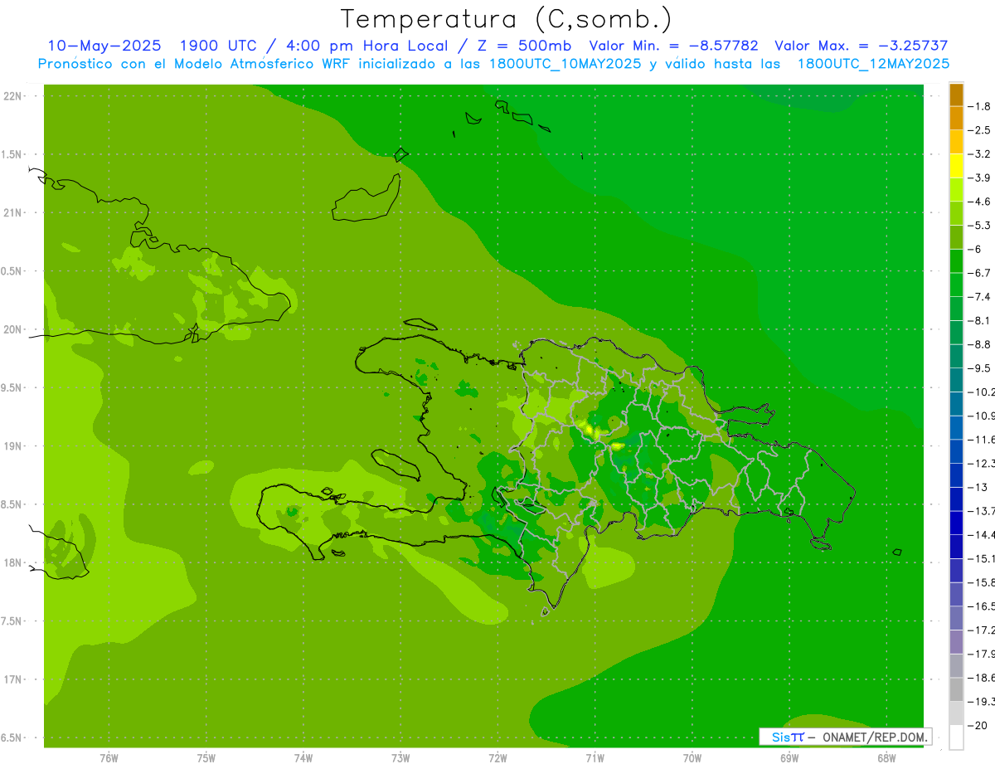This screenshot has height=769, width=995.
Task: Click the "7.5N" latitude axis label
Action: (x=12, y=621)
